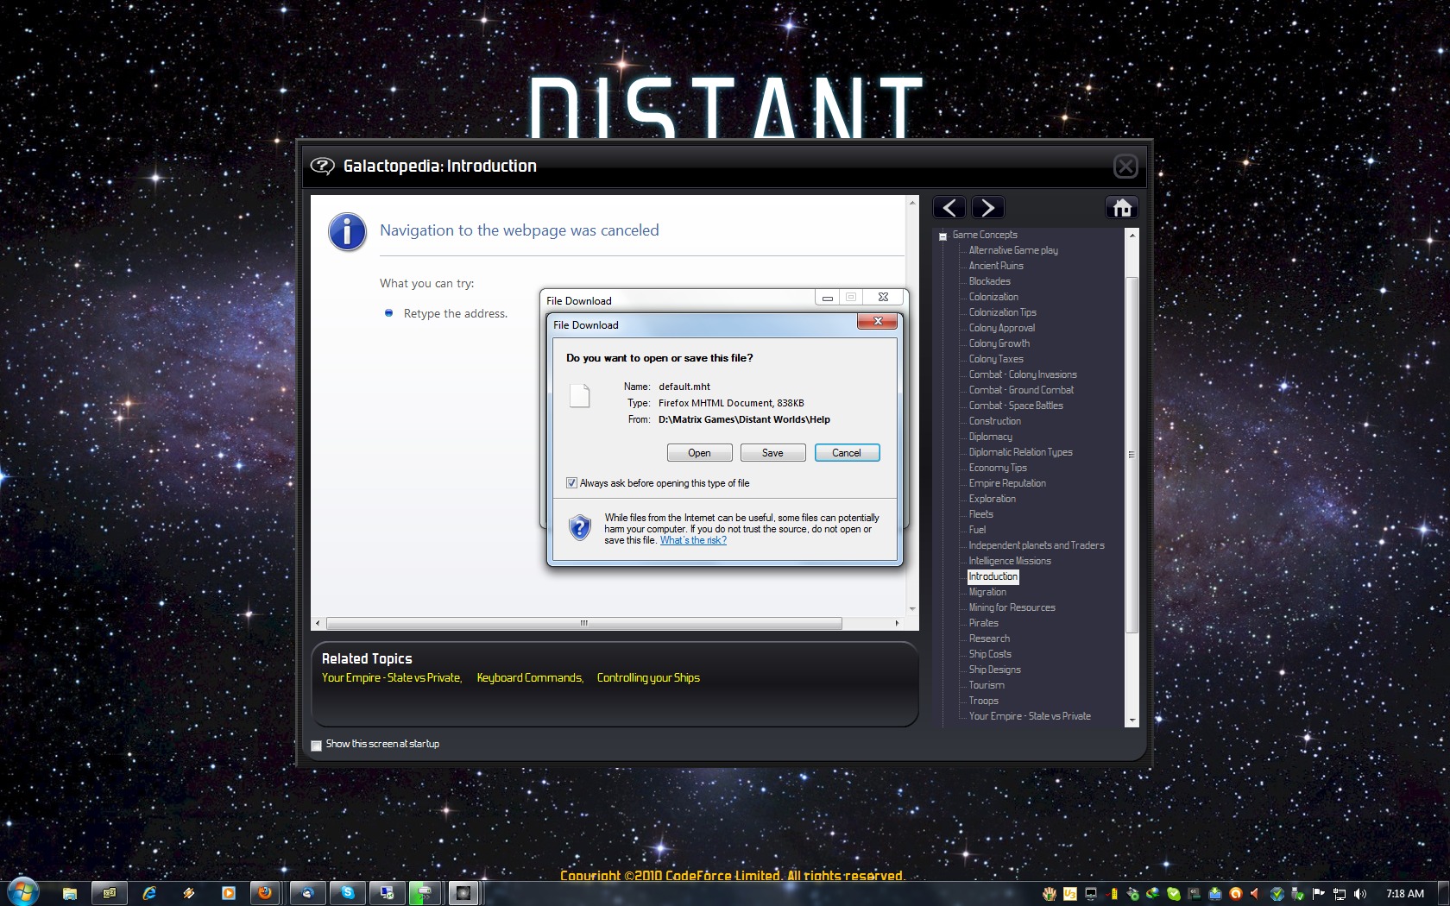
Task: Select 'Combat - Space Battles' topic
Action: (x=1016, y=406)
